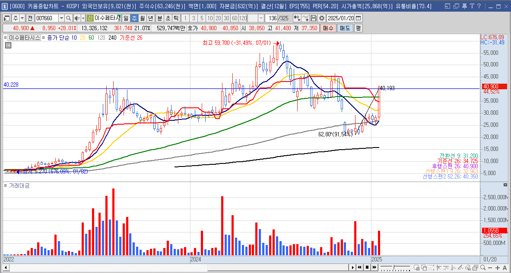511x273 pixels.
Task: Click the stop square button at bottom
Action: click(367, 267)
